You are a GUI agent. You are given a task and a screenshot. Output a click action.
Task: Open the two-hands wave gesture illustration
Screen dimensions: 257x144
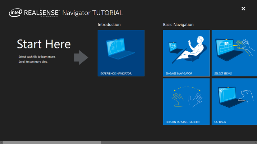186,97
